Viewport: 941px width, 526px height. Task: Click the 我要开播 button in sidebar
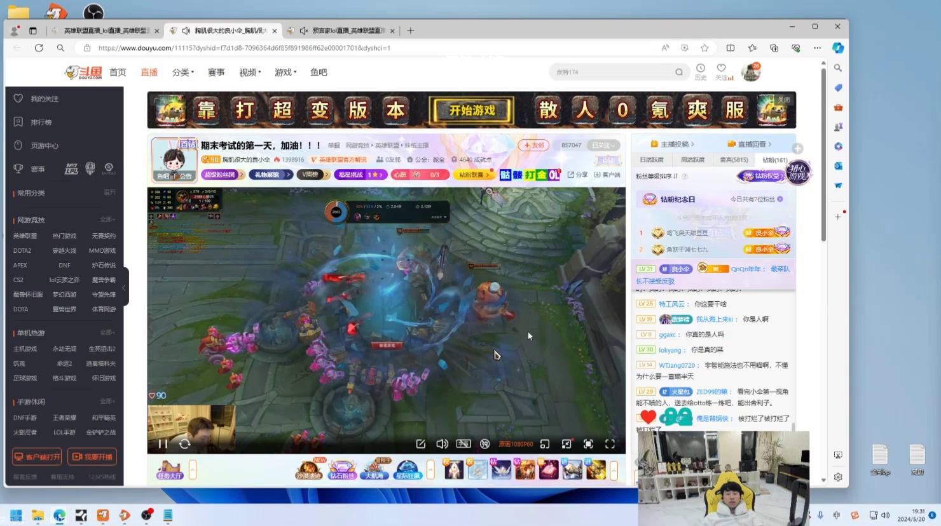tap(94, 457)
